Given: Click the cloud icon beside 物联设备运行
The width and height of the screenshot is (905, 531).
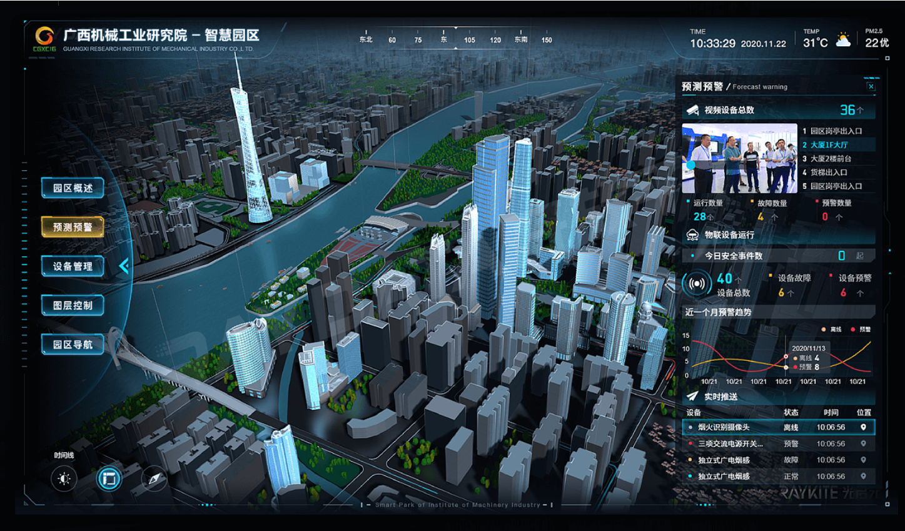Looking at the screenshot, I should tap(692, 235).
